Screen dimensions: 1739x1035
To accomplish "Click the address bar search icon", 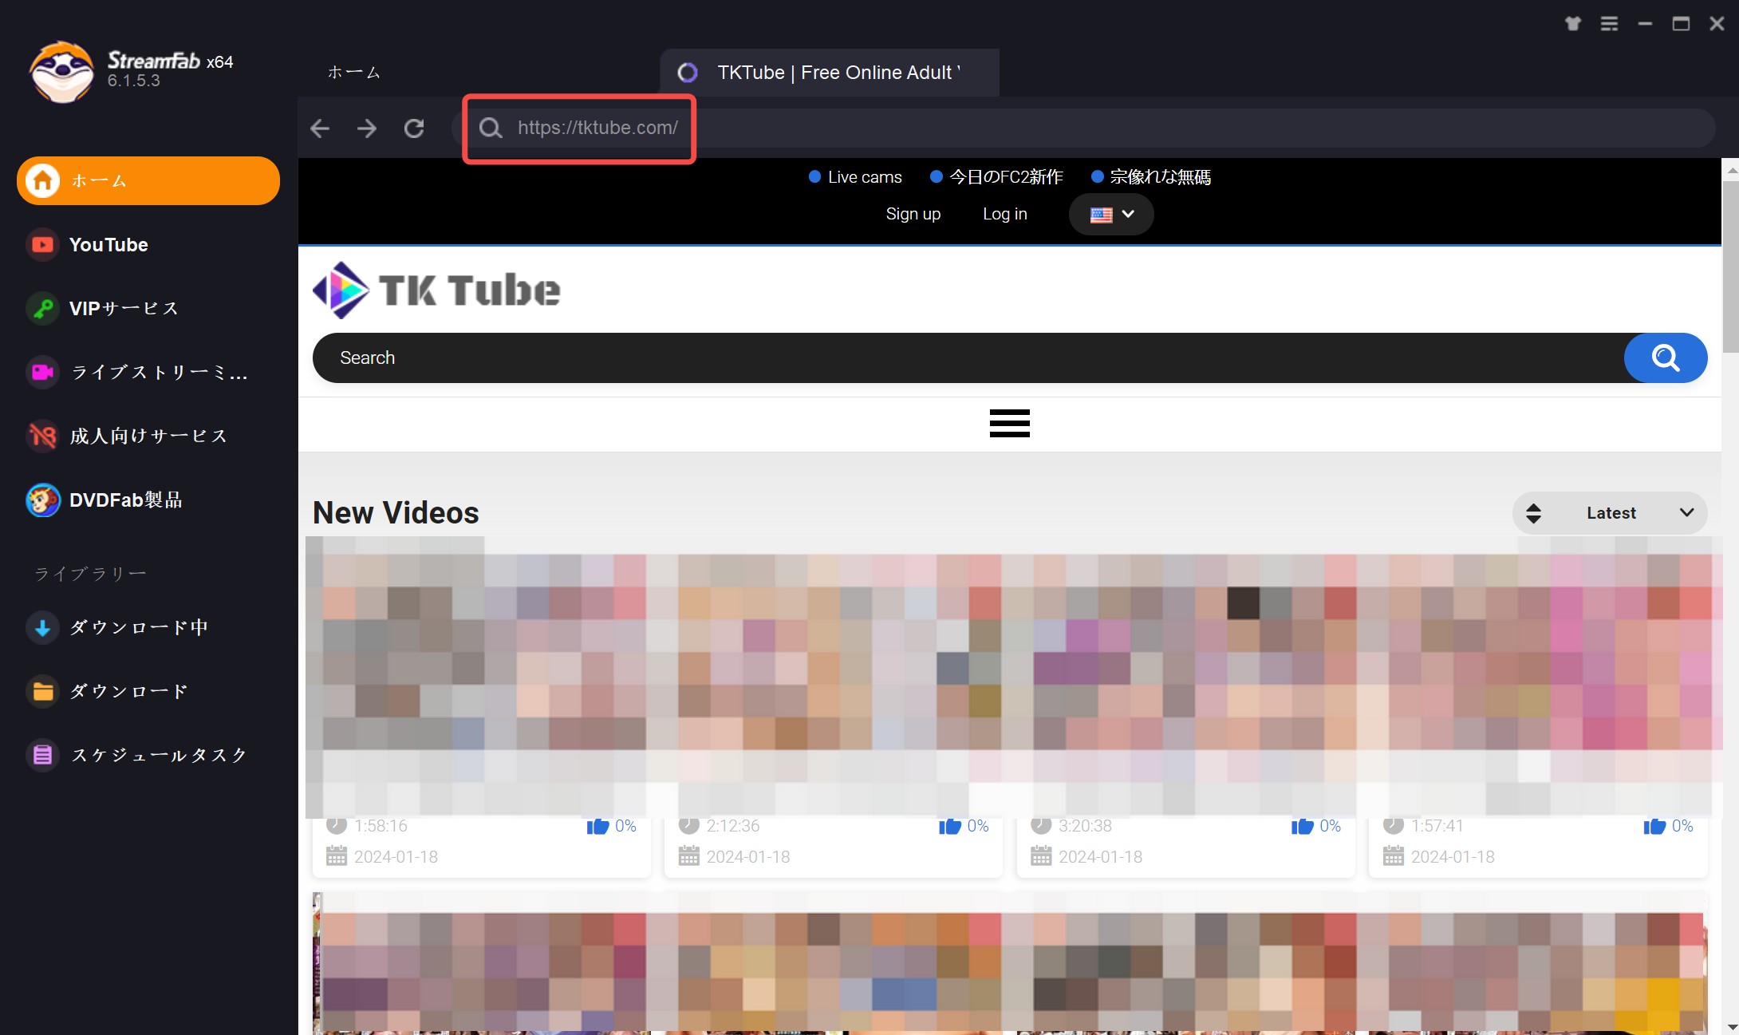I will click(491, 128).
